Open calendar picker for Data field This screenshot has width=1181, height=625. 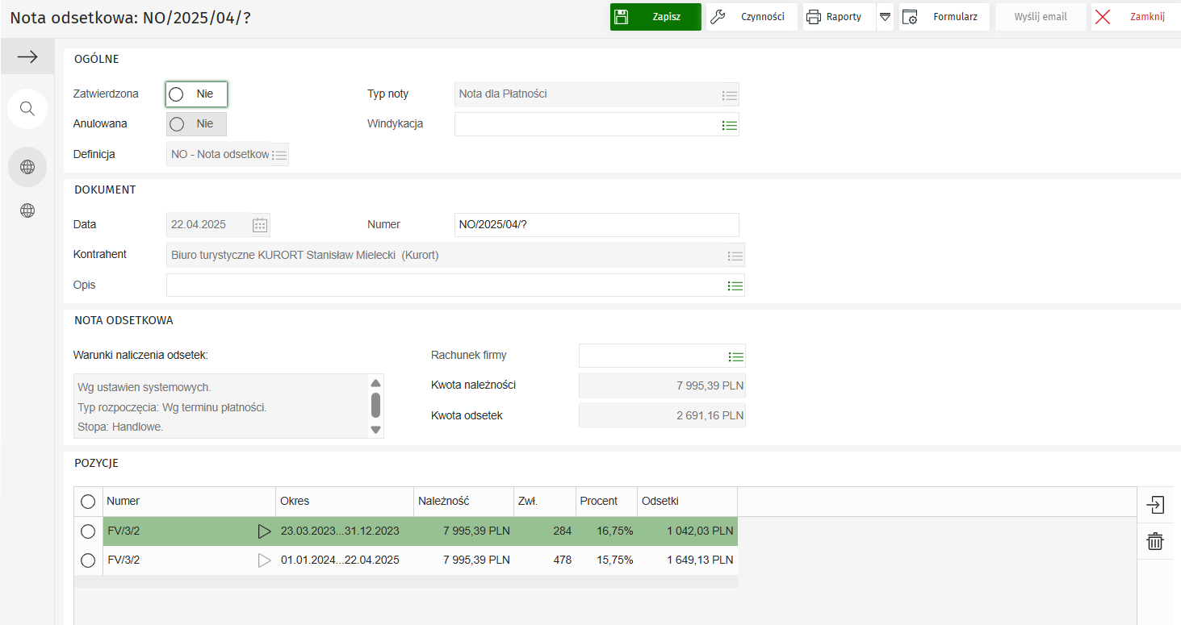click(x=260, y=225)
